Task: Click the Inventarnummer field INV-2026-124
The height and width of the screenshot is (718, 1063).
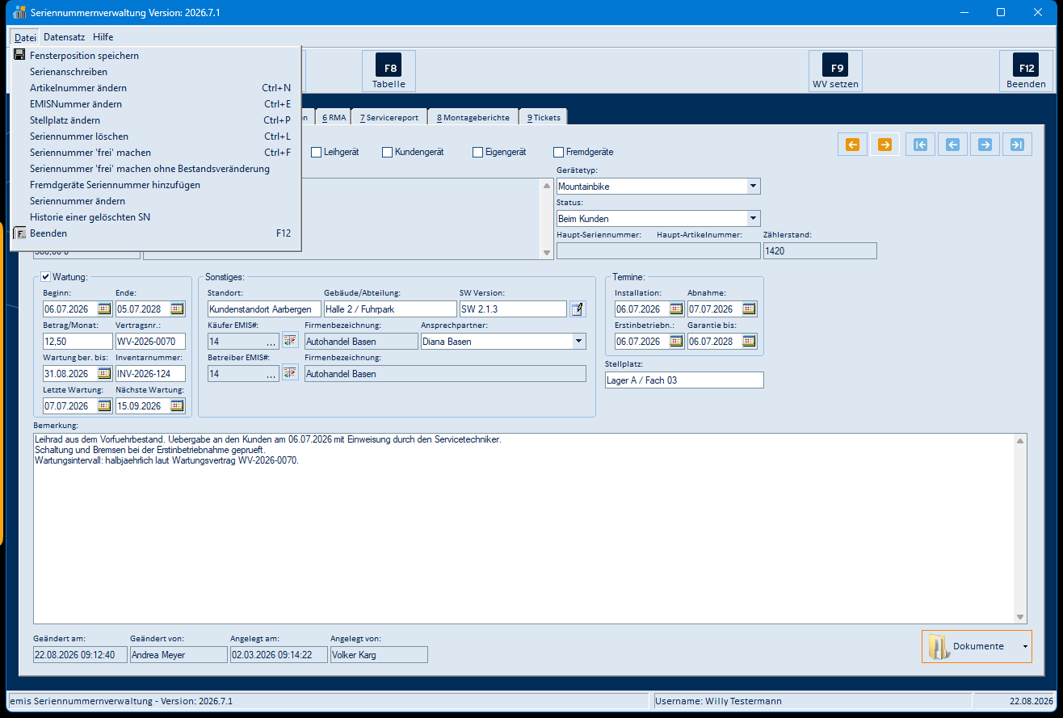Action: pos(150,373)
